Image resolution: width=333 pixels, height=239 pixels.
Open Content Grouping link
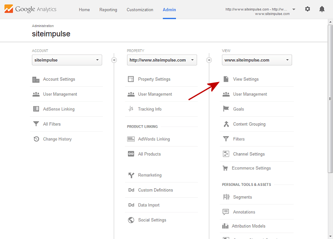coord(249,124)
